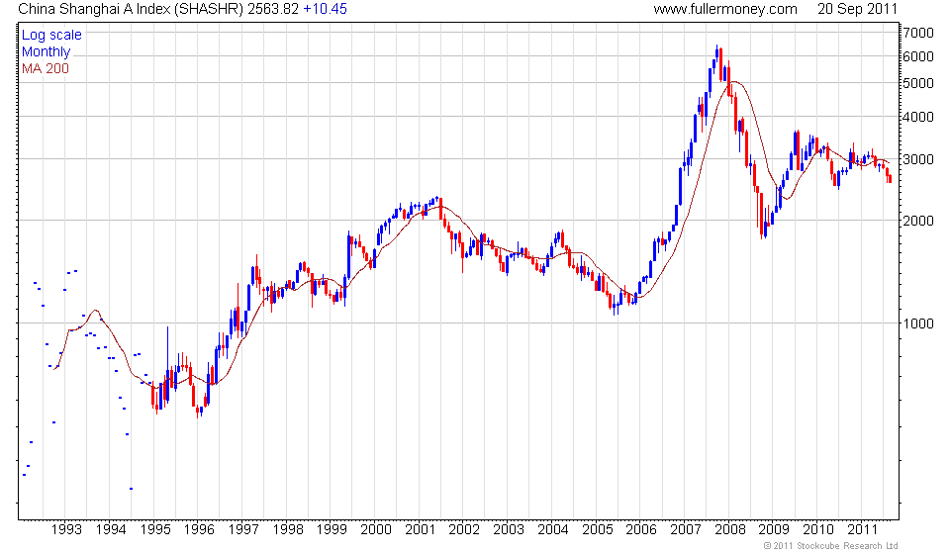
Task: Click the 2006 year axis label
Action: pos(641,530)
